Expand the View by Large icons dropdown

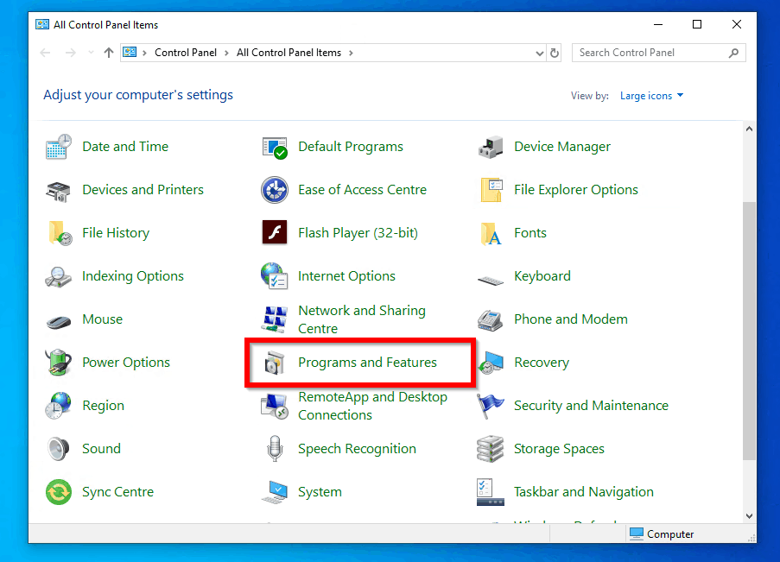651,96
